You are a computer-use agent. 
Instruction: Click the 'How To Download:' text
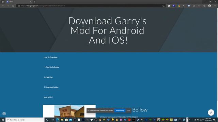51,57
